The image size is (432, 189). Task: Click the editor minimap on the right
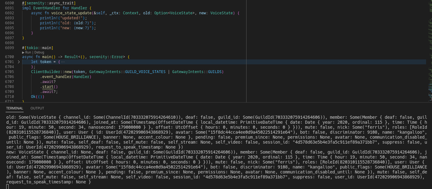click(430, 51)
